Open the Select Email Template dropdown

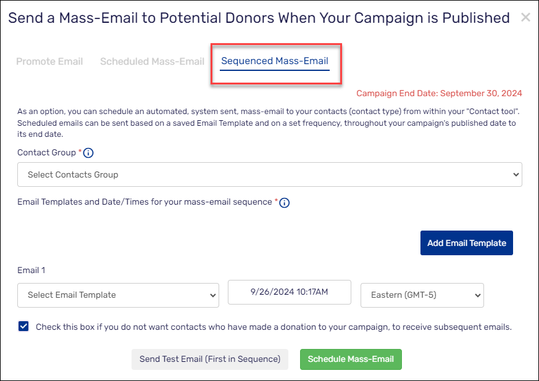coord(118,295)
